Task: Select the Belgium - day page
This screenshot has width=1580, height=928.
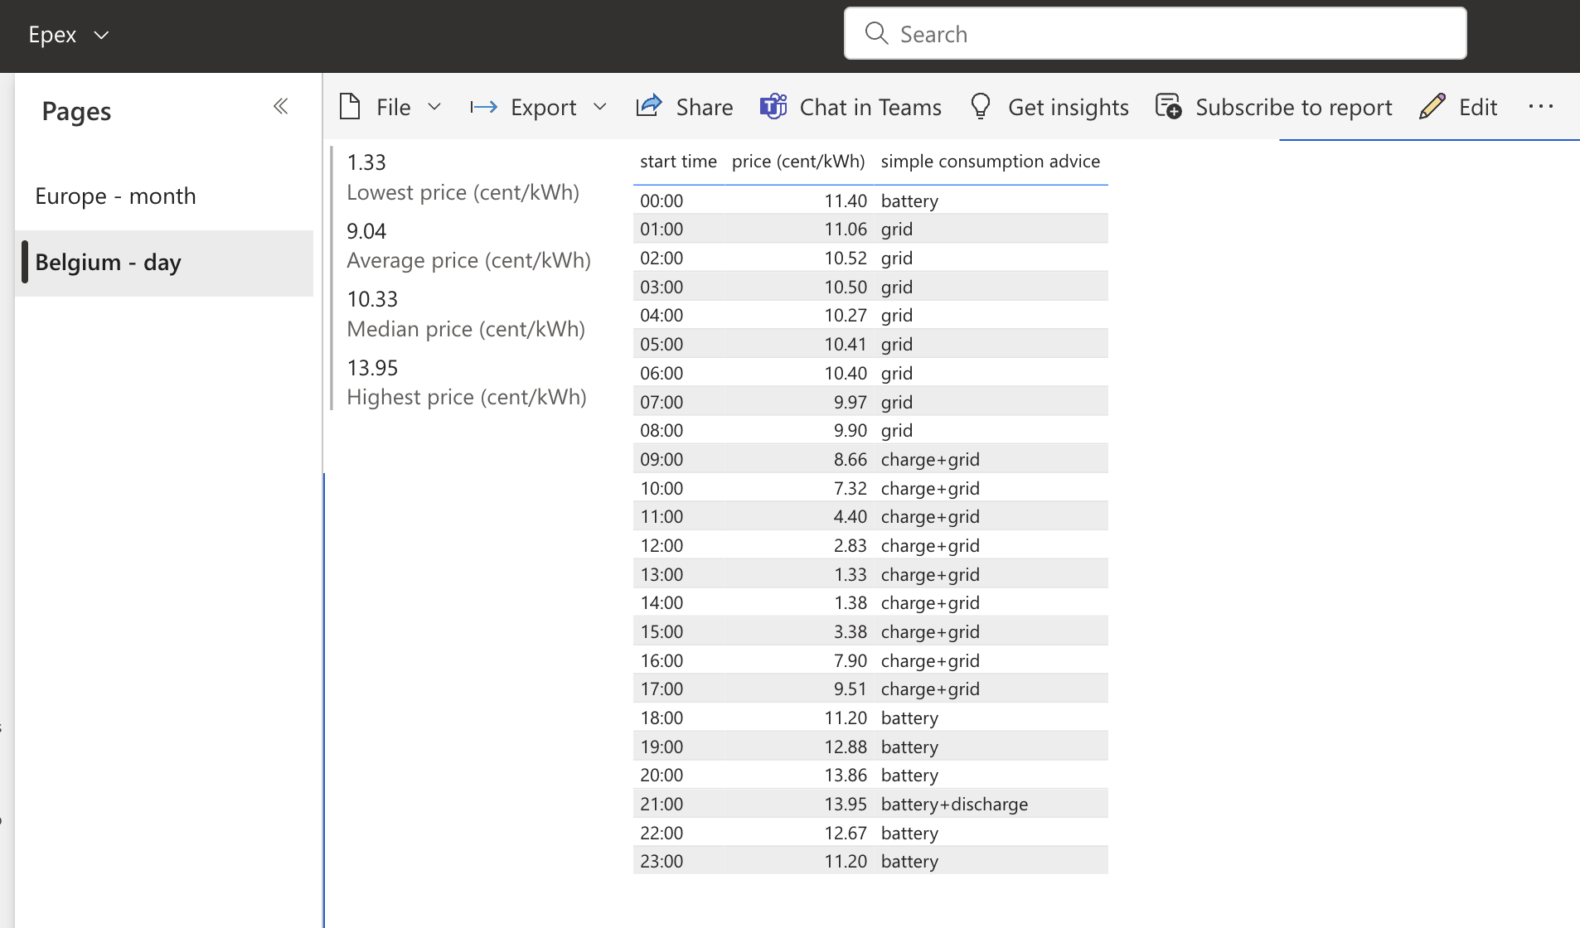Action: (x=108, y=263)
